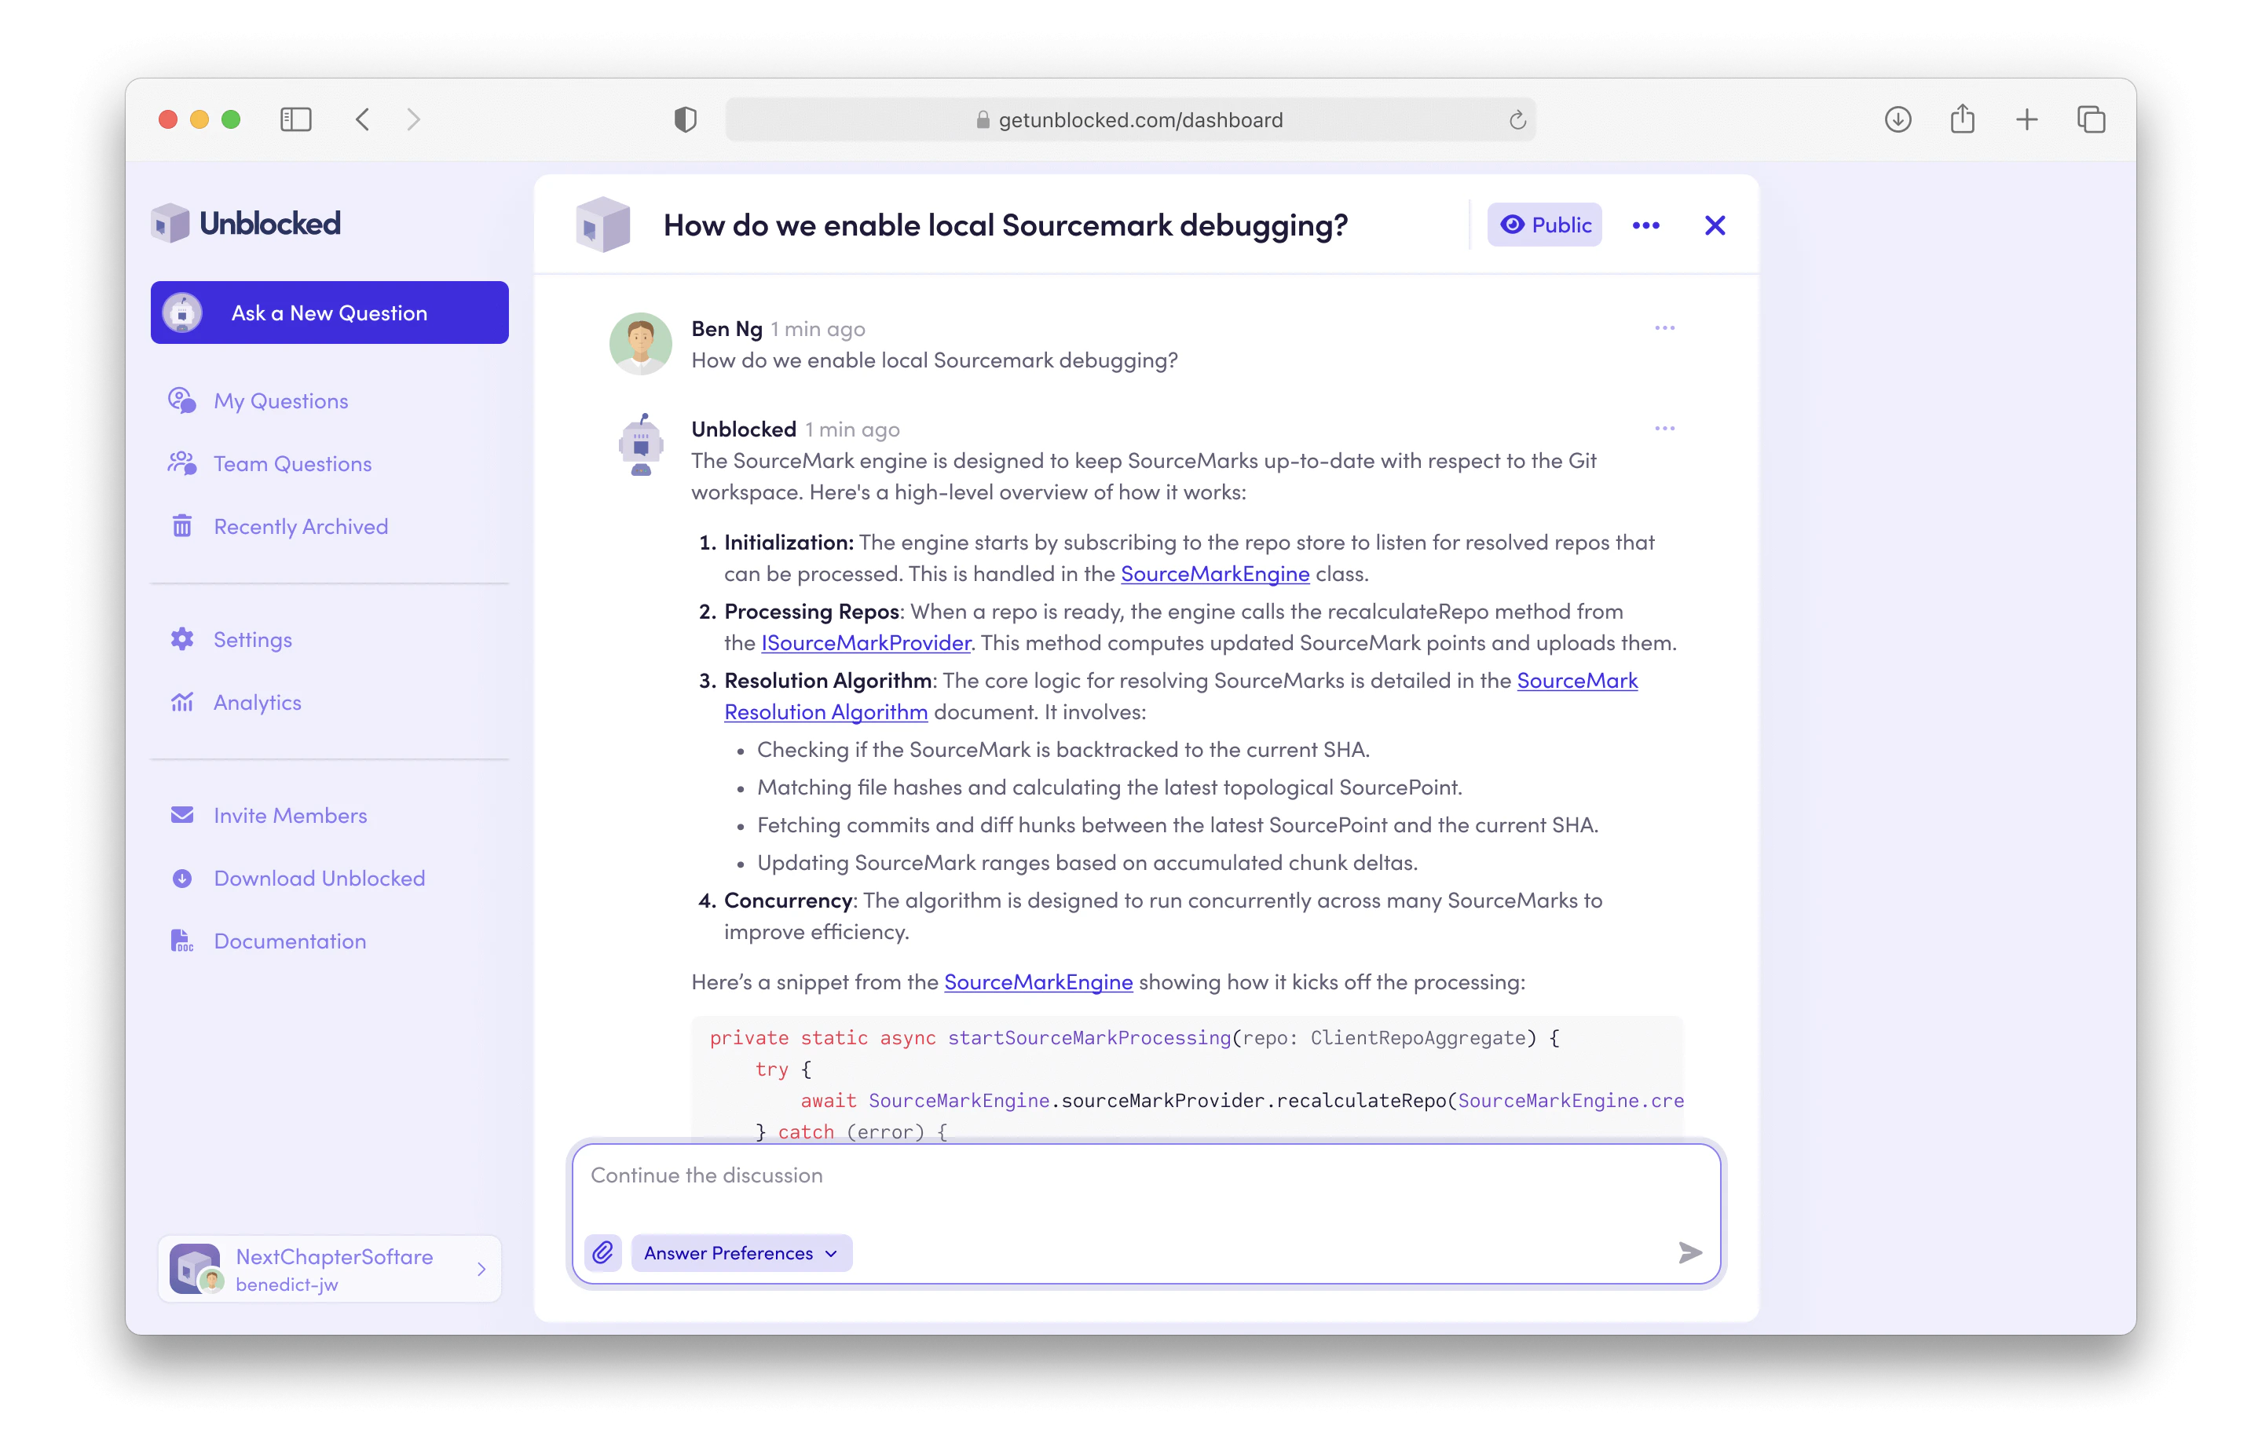Image resolution: width=2262 pixels, height=1429 pixels.
Task: Open SourceMarkEngine link above code snippet
Action: pyautogui.click(x=1038, y=982)
